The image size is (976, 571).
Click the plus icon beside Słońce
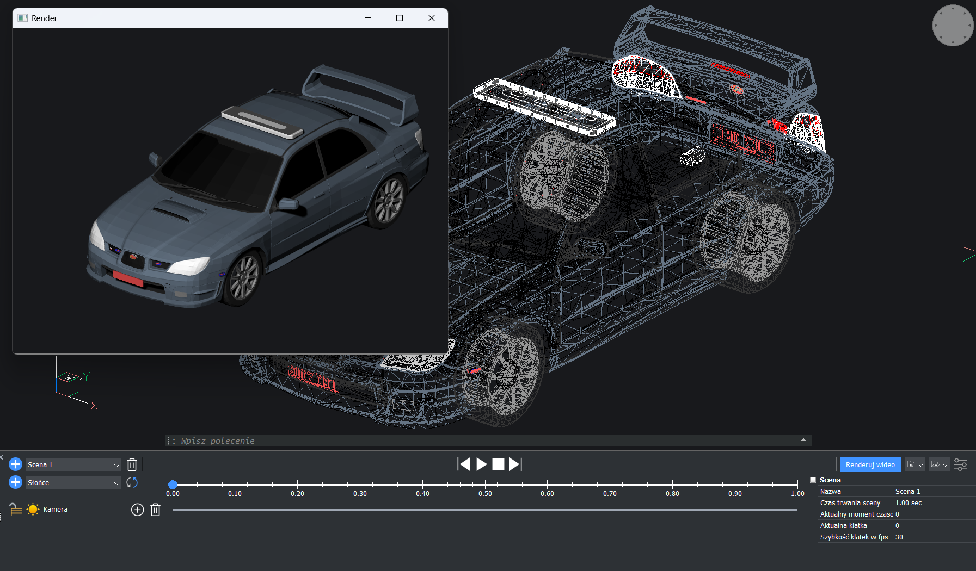click(x=16, y=482)
